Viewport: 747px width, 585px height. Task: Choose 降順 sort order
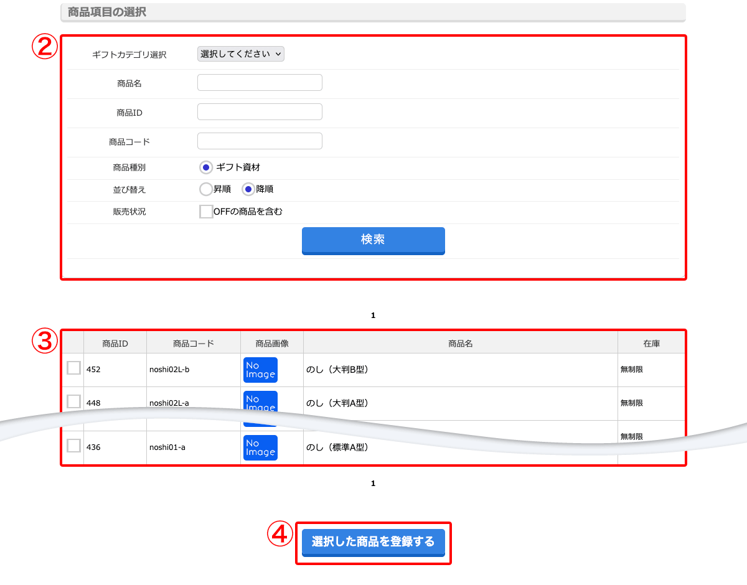(248, 189)
